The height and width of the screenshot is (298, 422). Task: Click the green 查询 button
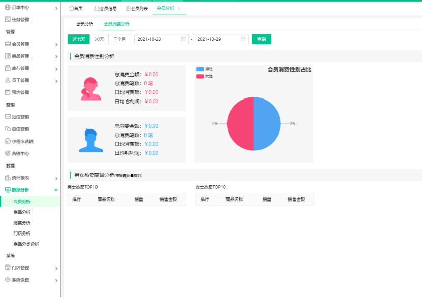(262, 39)
